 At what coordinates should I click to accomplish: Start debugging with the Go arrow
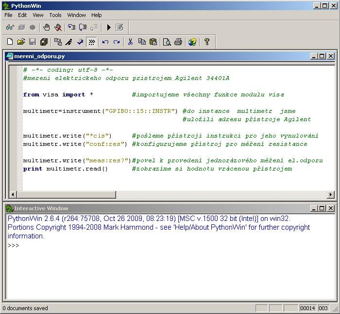pos(109,28)
